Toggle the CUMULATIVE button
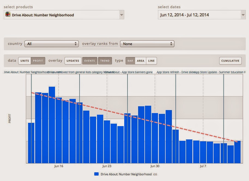 [230, 61]
